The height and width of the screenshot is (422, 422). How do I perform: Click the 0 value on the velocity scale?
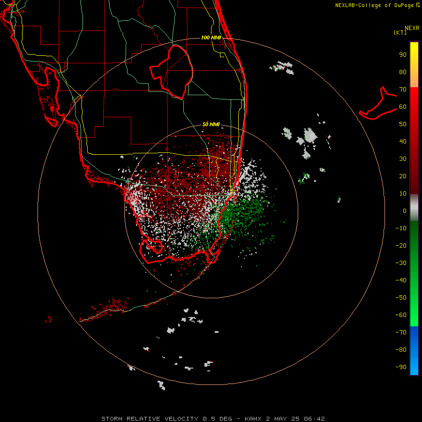point(405,211)
